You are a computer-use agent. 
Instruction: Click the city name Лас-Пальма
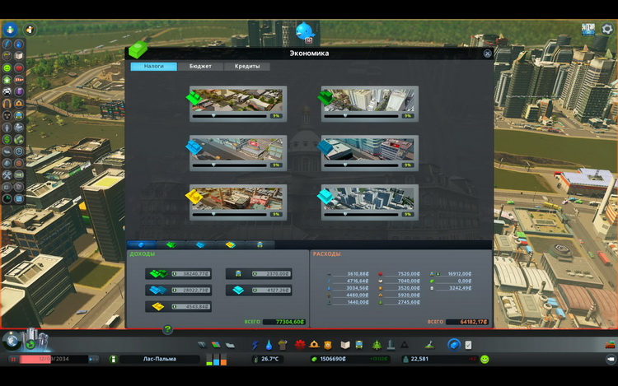coord(160,359)
